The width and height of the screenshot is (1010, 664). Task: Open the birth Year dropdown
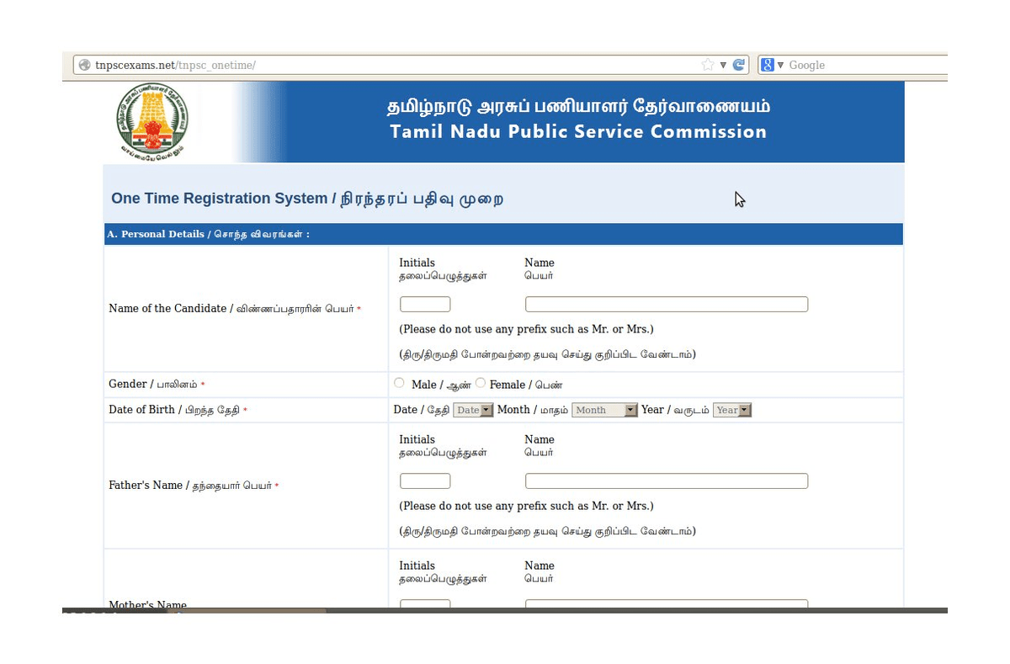click(x=731, y=410)
